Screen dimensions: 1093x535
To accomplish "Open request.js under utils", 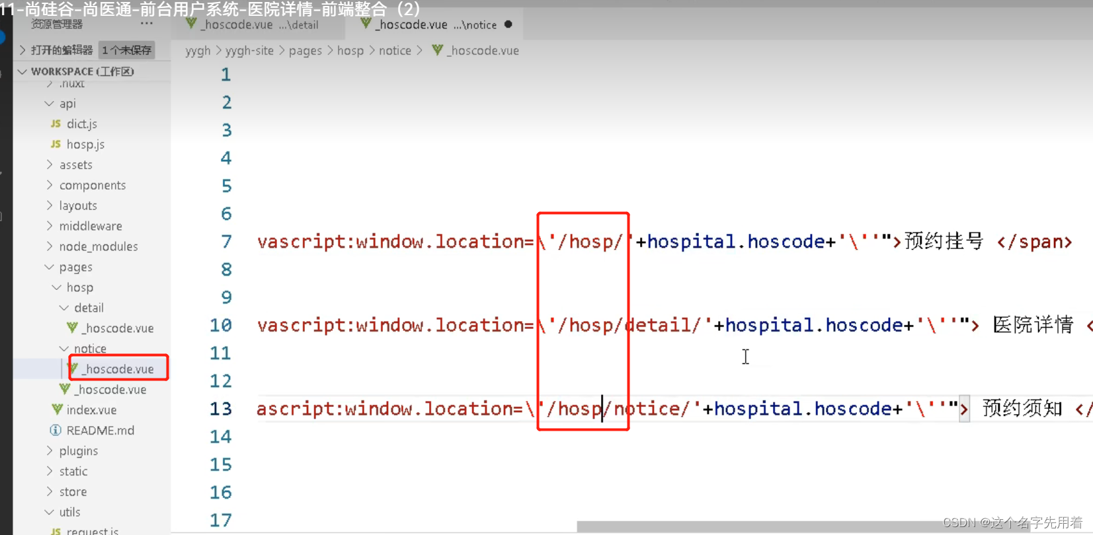I will [93, 530].
